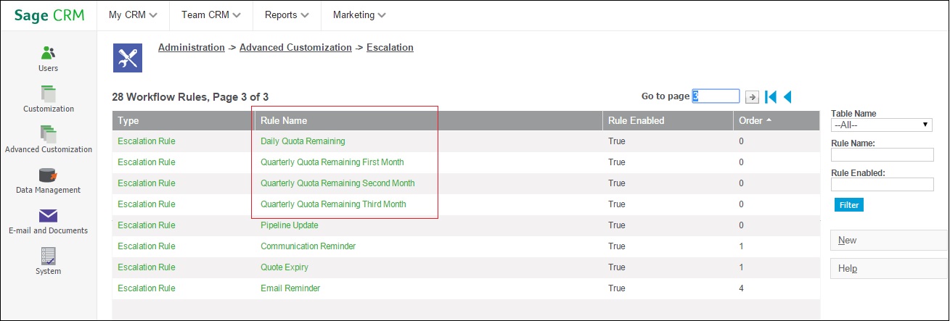The width and height of the screenshot is (950, 321).
Task: Sort by the Order column header
Action: click(755, 120)
